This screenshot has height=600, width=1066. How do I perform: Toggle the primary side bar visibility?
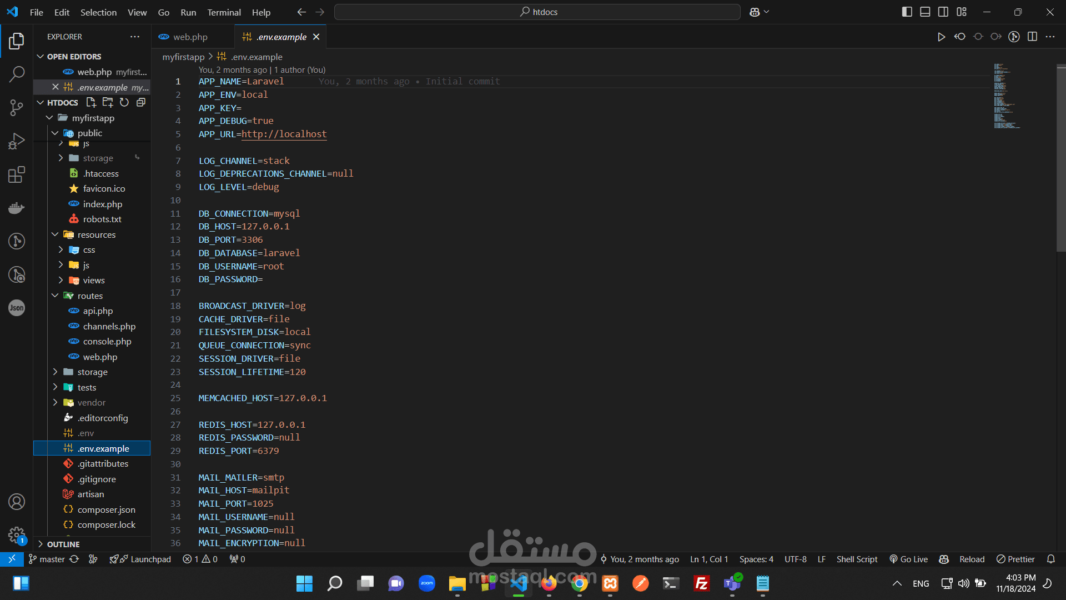pyautogui.click(x=907, y=12)
